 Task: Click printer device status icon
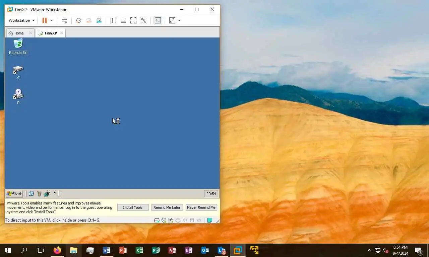coord(178,220)
